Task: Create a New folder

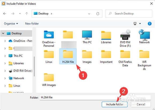Action: pyautogui.click(x=32, y=24)
